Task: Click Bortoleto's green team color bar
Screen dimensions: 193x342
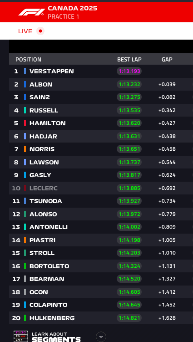Action: pyautogui.click(x=25, y=266)
